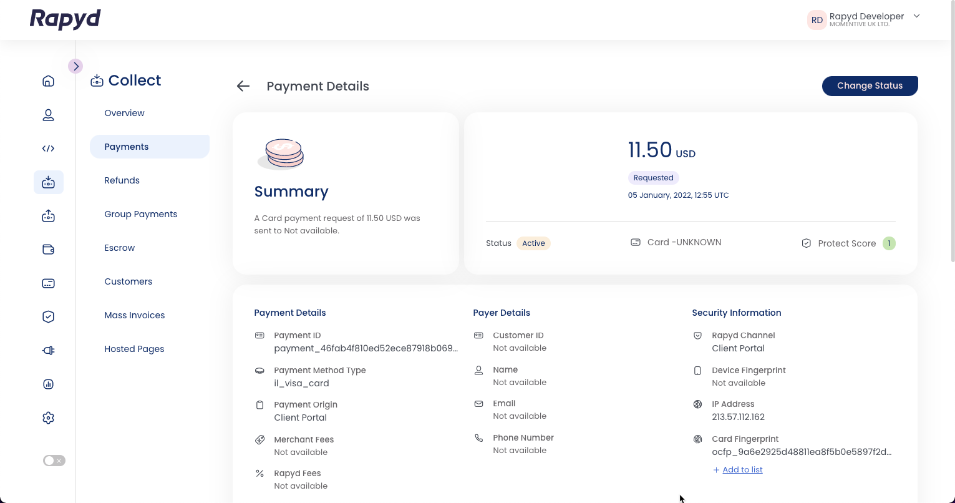Open the Home icon in the sidebar
This screenshot has width=955, height=503.
click(x=48, y=81)
